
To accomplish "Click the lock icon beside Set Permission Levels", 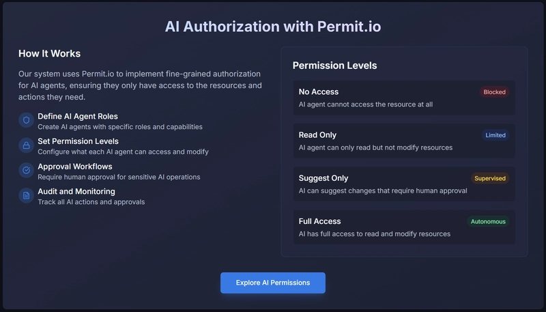I will (x=27, y=145).
